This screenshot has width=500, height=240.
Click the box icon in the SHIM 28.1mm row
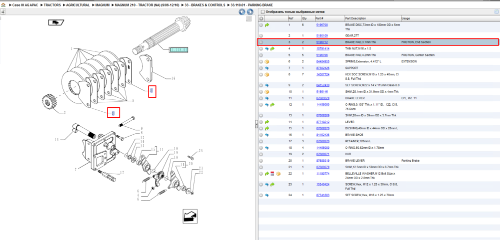[x=267, y=92]
